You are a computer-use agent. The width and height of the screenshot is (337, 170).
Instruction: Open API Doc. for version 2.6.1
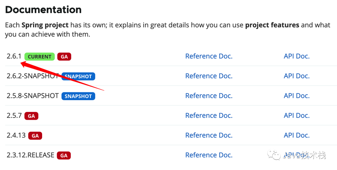[297, 56]
